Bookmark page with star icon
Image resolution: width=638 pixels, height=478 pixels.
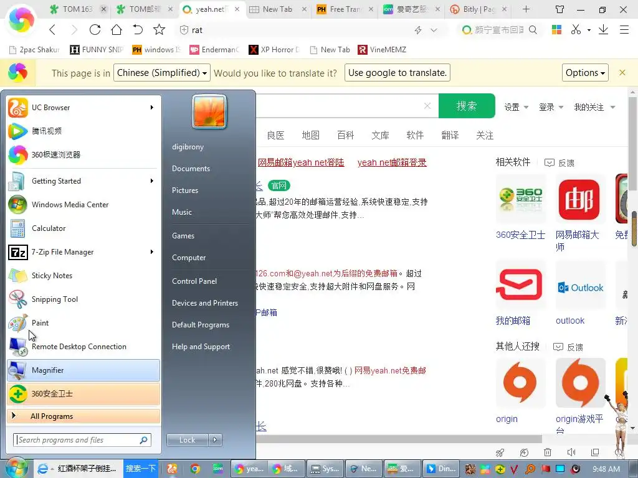pos(159,30)
